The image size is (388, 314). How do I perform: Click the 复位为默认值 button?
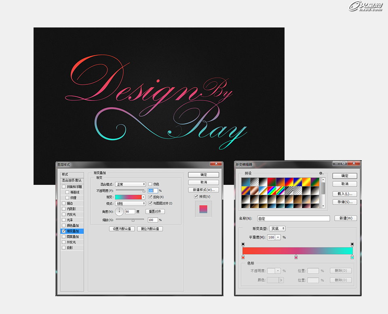tap(150, 229)
